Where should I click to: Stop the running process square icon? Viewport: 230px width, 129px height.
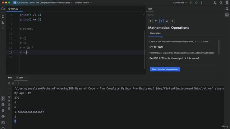click(13, 83)
